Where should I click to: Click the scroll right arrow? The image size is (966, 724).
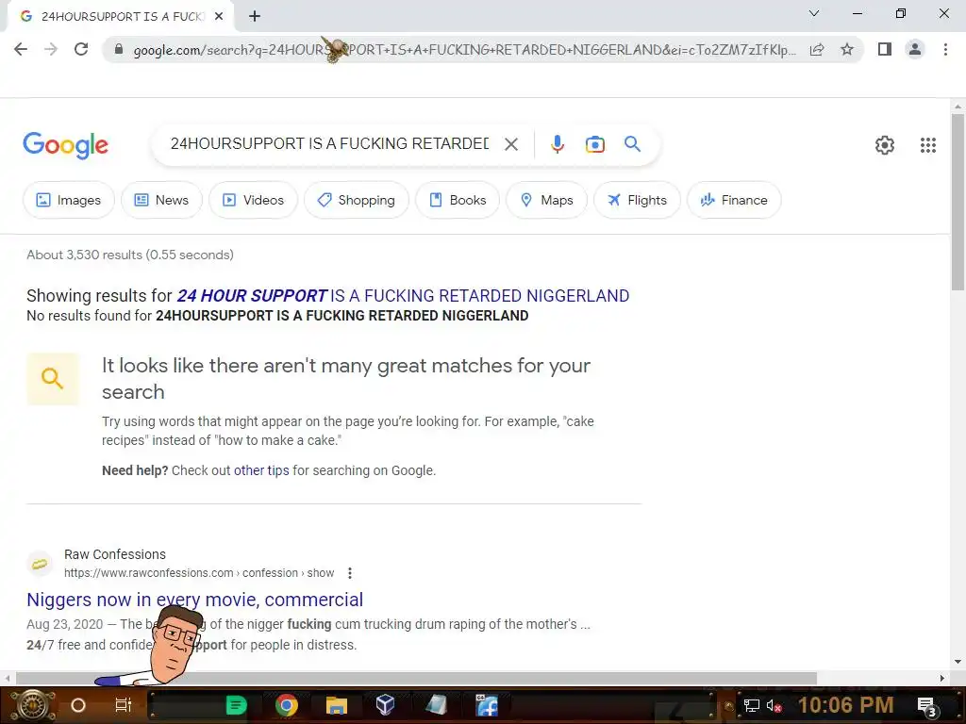[x=942, y=678]
